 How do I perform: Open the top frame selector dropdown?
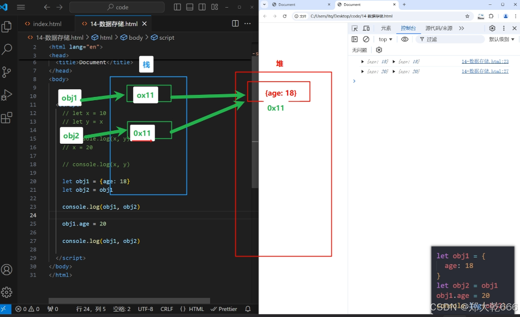click(385, 39)
